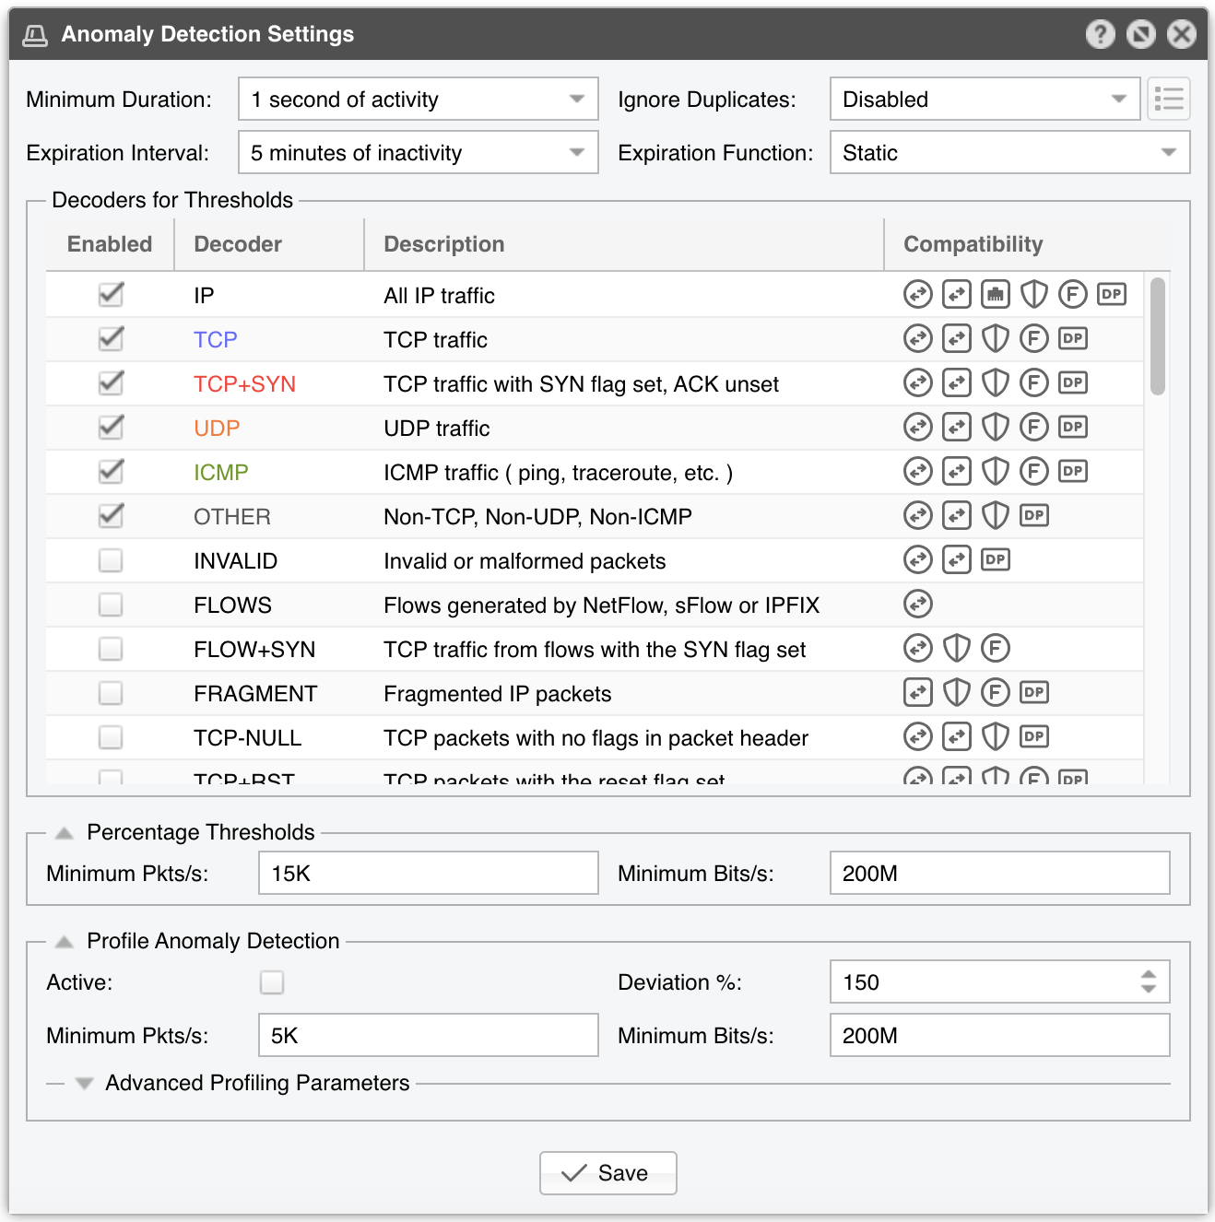Click the DP icon in INVALID row
This screenshot has width=1215, height=1222.
(x=996, y=560)
